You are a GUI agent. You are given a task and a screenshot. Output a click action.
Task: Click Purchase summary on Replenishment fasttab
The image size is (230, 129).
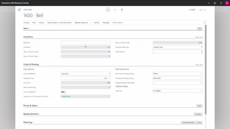coord(198,114)
